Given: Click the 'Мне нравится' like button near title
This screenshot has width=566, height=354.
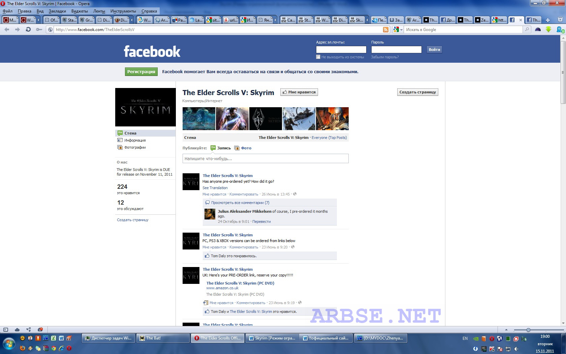Looking at the screenshot, I should [x=299, y=92].
